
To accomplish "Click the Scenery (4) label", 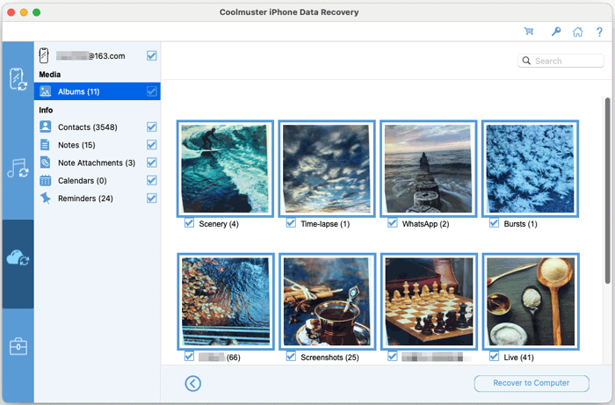I will pyautogui.click(x=219, y=224).
